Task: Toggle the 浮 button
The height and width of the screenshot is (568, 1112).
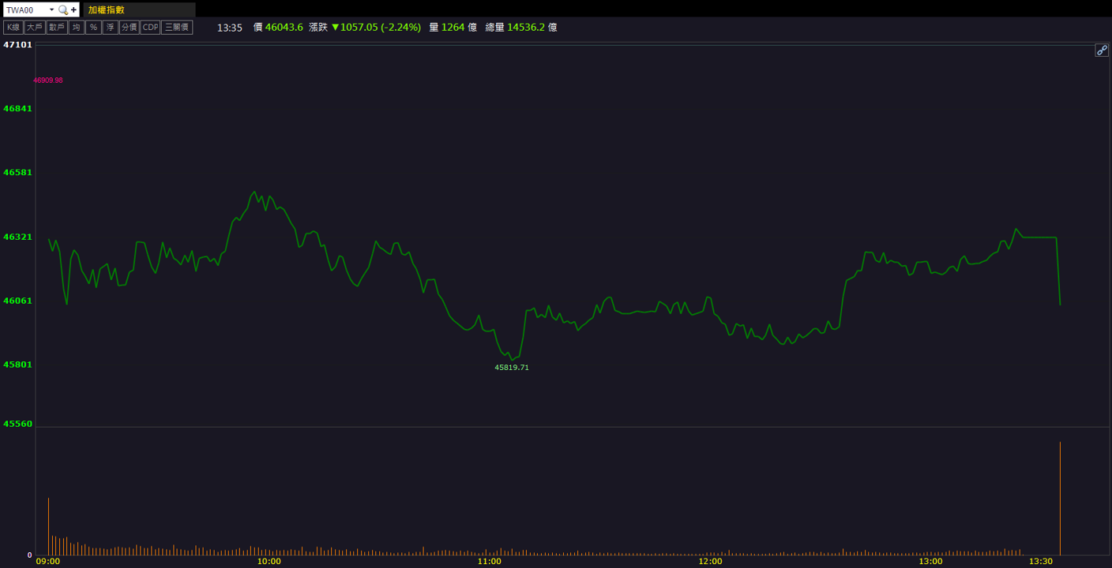Action: [x=110, y=27]
